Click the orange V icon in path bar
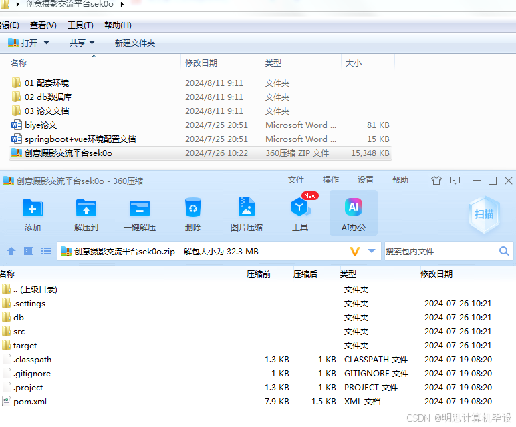This screenshot has width=516, height=427. click(355, 252)
